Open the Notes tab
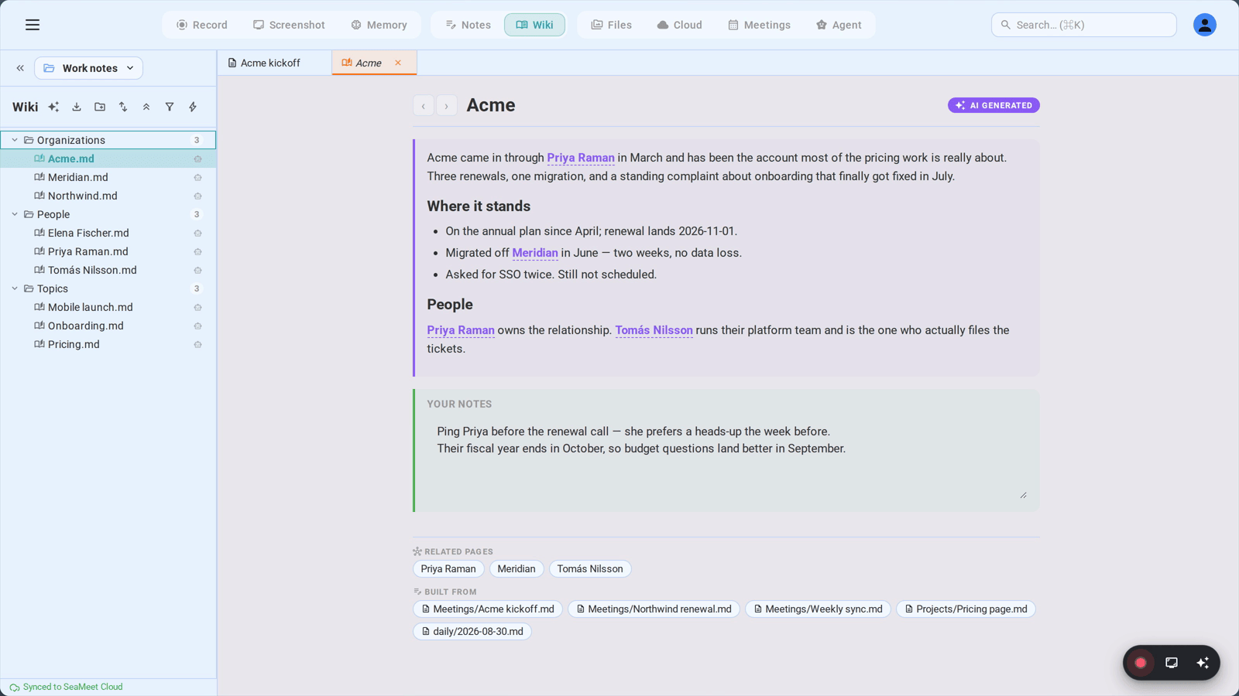Viewport: 1239px width, 696px height. point(468,25)
